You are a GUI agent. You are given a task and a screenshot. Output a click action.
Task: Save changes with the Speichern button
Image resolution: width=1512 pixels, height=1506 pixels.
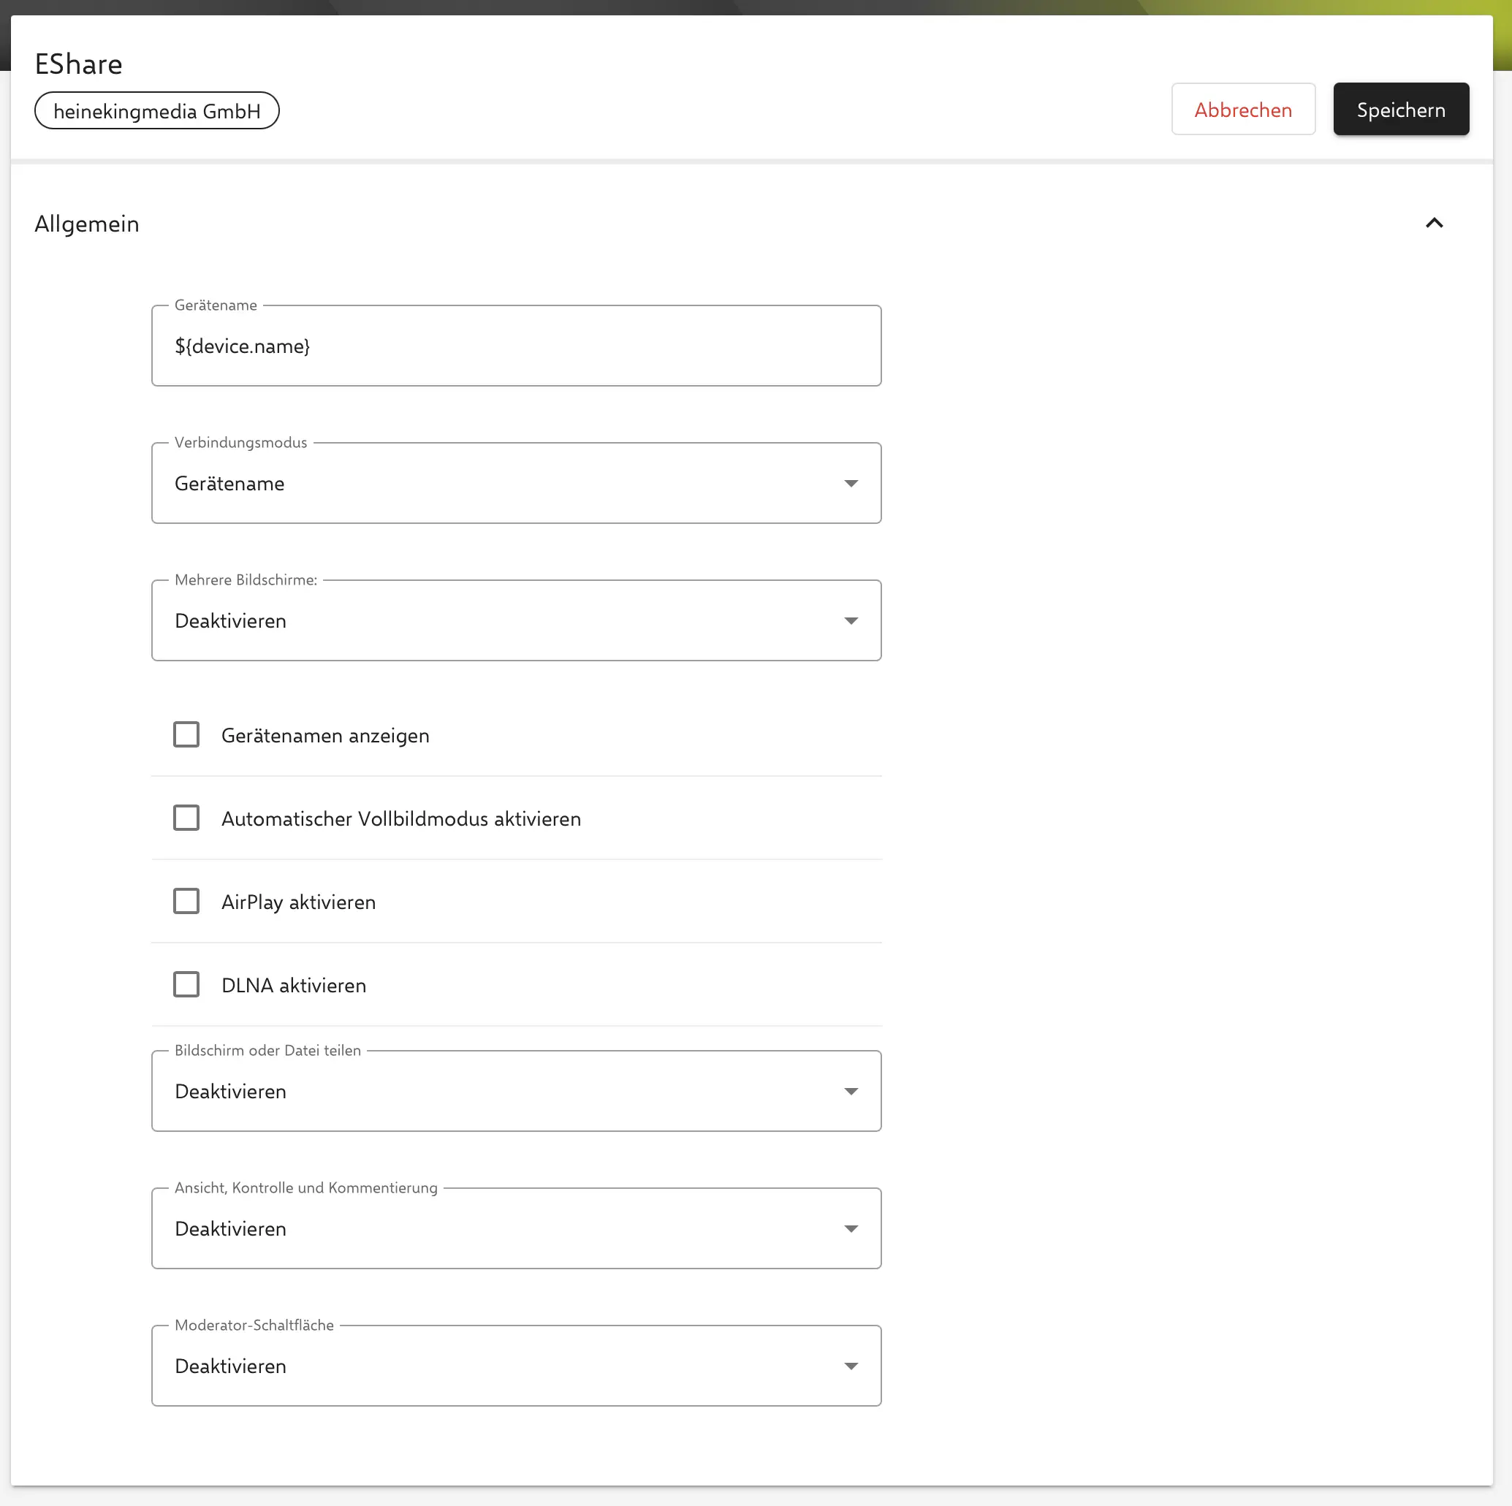click(x=1401, y=110)
